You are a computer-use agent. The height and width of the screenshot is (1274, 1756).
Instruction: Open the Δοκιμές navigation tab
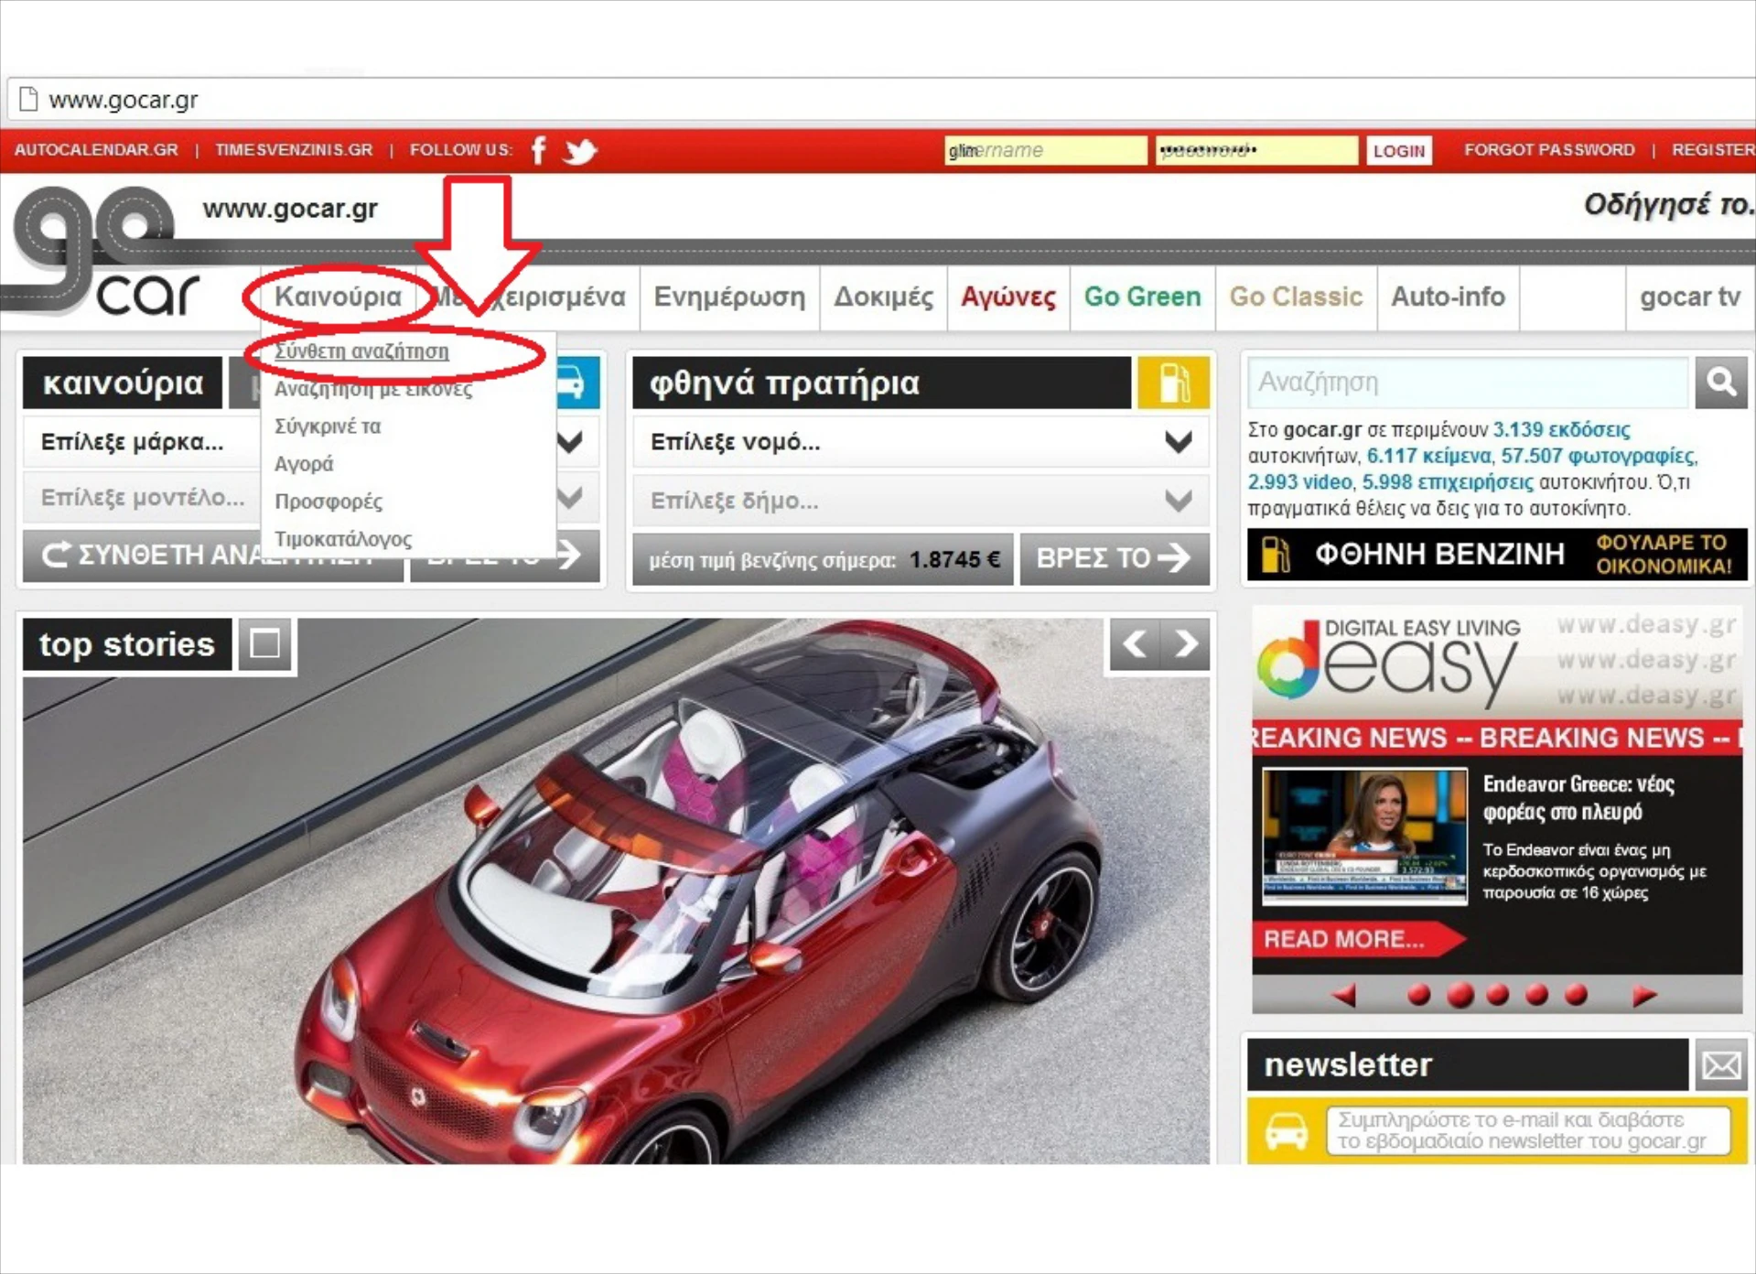pyautogui.click(x=883, y=297)
